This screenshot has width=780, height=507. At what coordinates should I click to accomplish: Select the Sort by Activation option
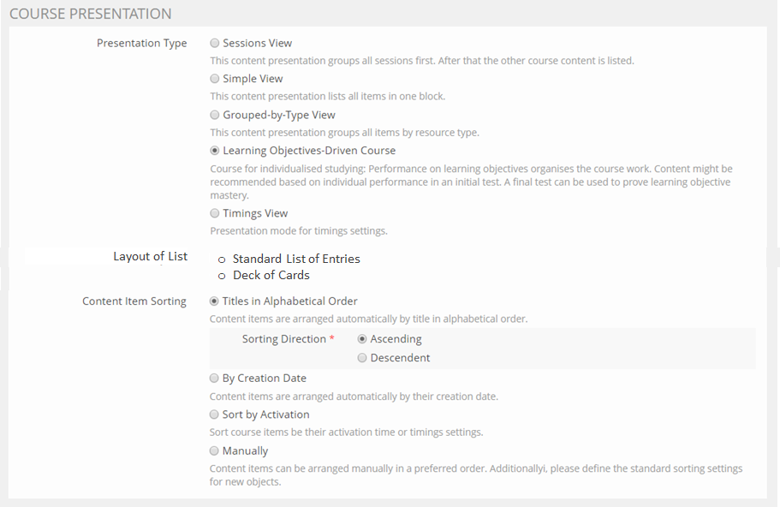[x=215, y=415]
